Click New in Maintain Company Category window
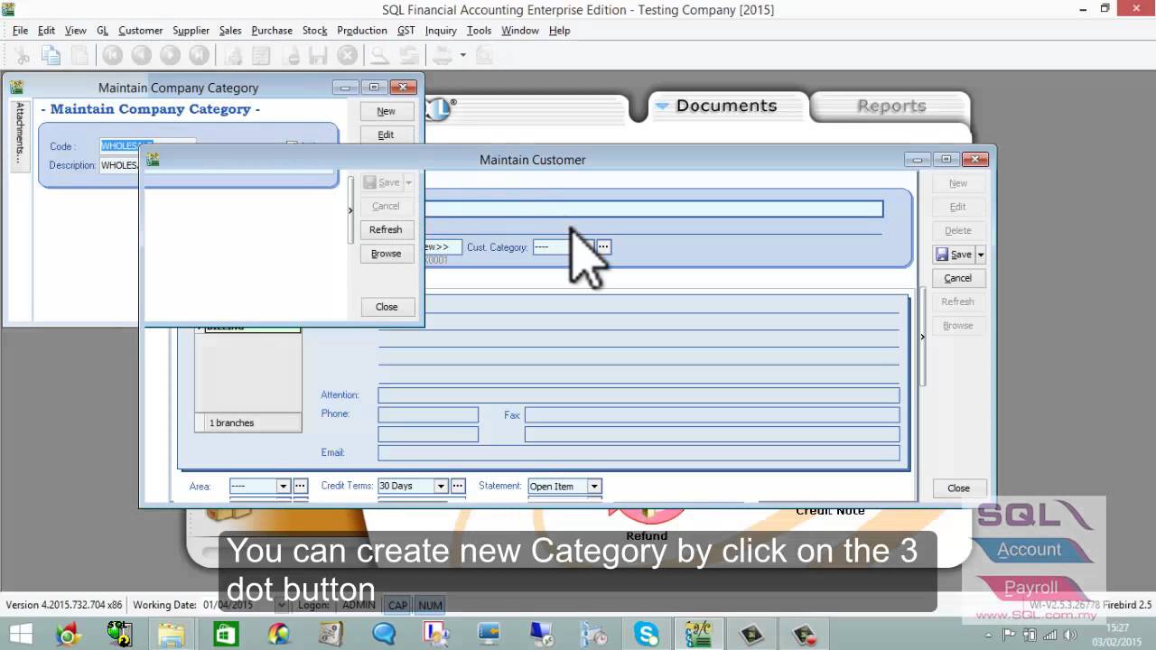This screenshot has height=650, width=1156. click(x=386, y=111)
